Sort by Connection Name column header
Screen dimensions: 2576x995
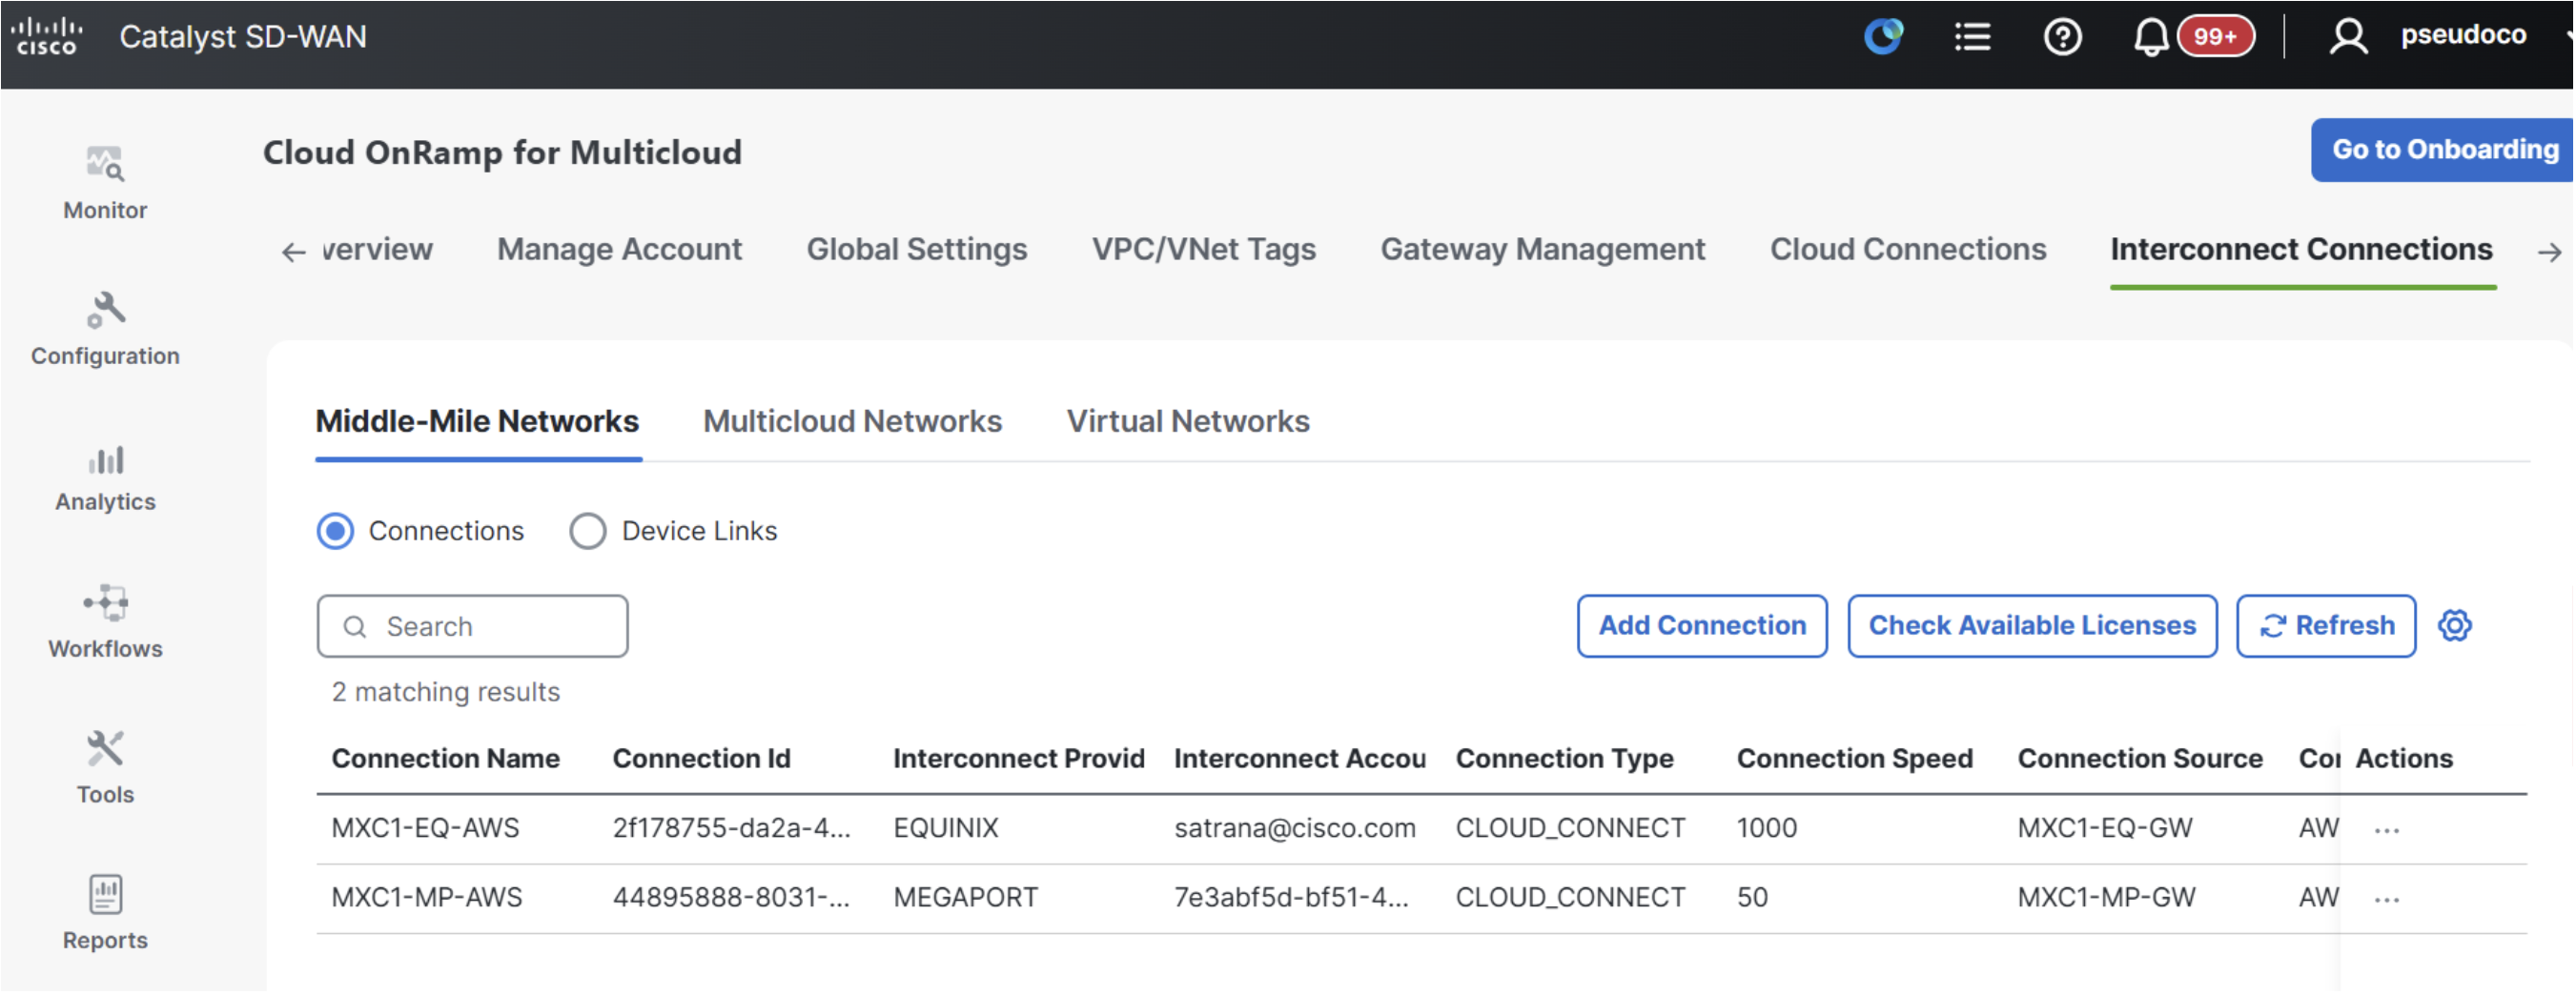pyautogui.click(x=446, y=760)
